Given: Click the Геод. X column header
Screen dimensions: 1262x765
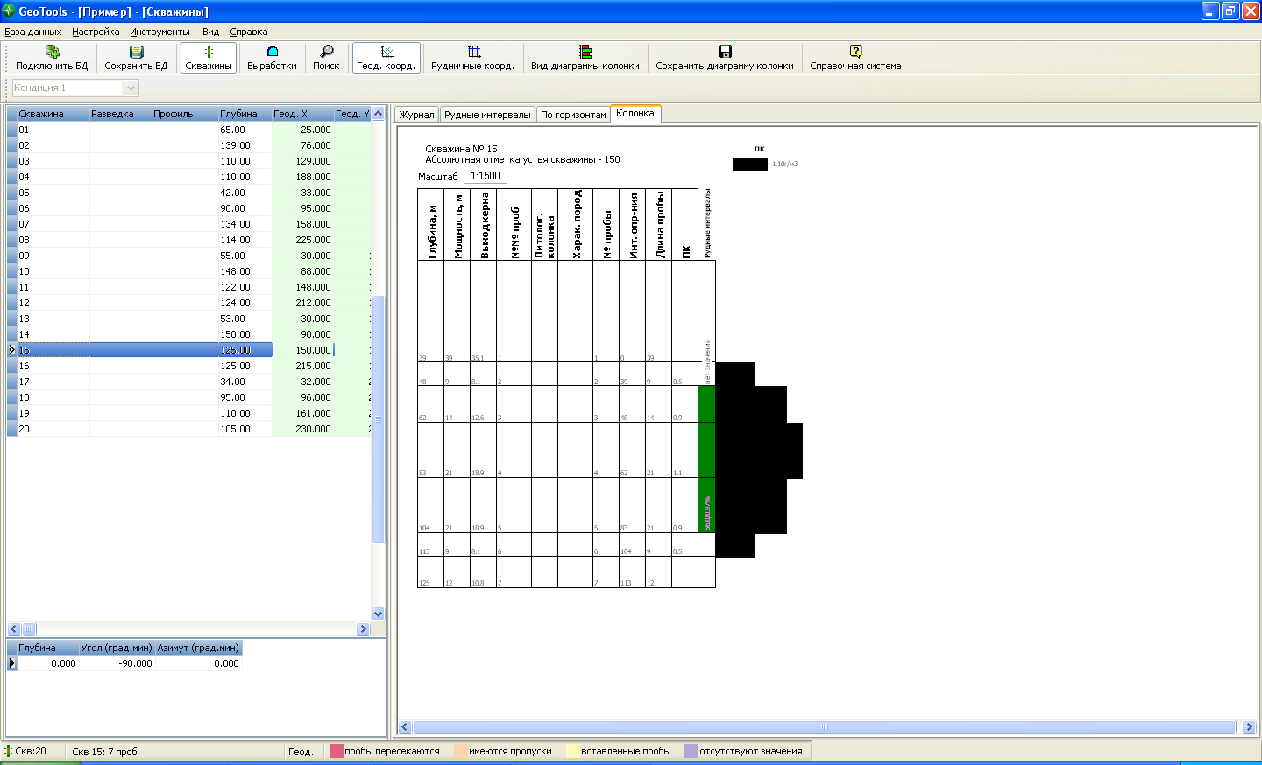Looking at the screenshot, I should pos(302,114).
